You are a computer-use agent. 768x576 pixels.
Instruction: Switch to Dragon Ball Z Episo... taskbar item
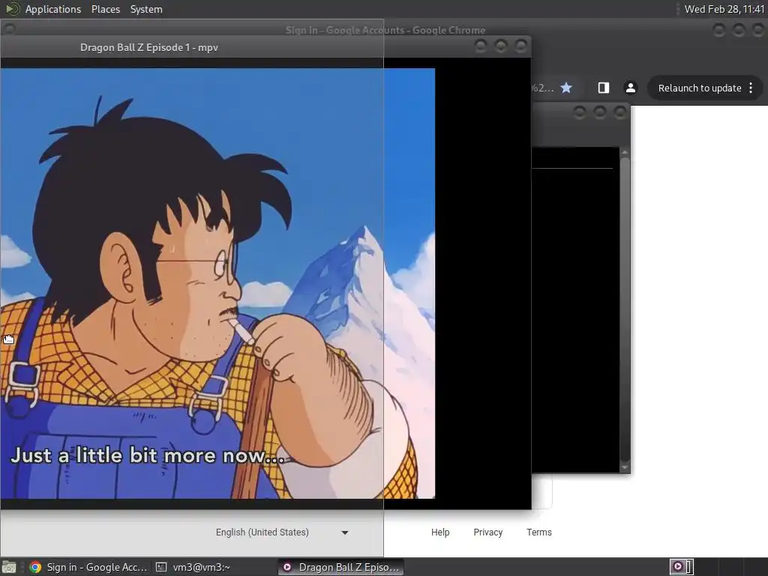(x=341, y=567)
